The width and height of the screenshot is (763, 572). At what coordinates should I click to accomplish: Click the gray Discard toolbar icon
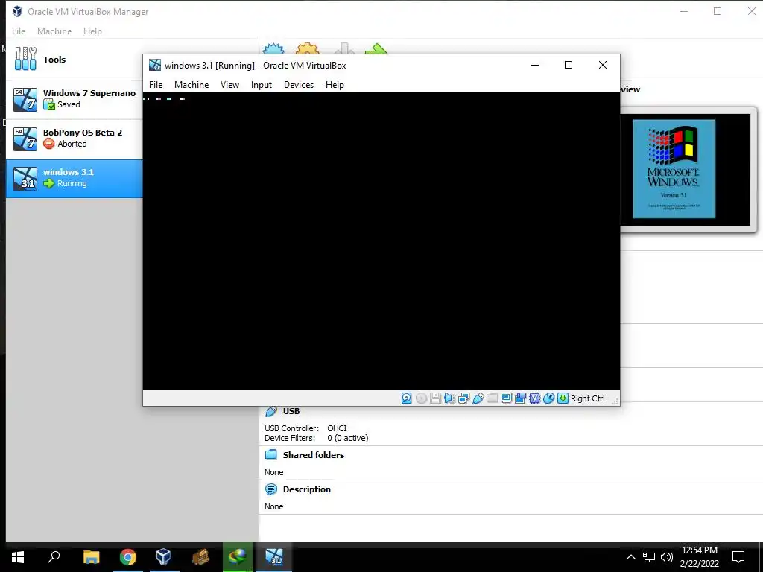point(344,48)
